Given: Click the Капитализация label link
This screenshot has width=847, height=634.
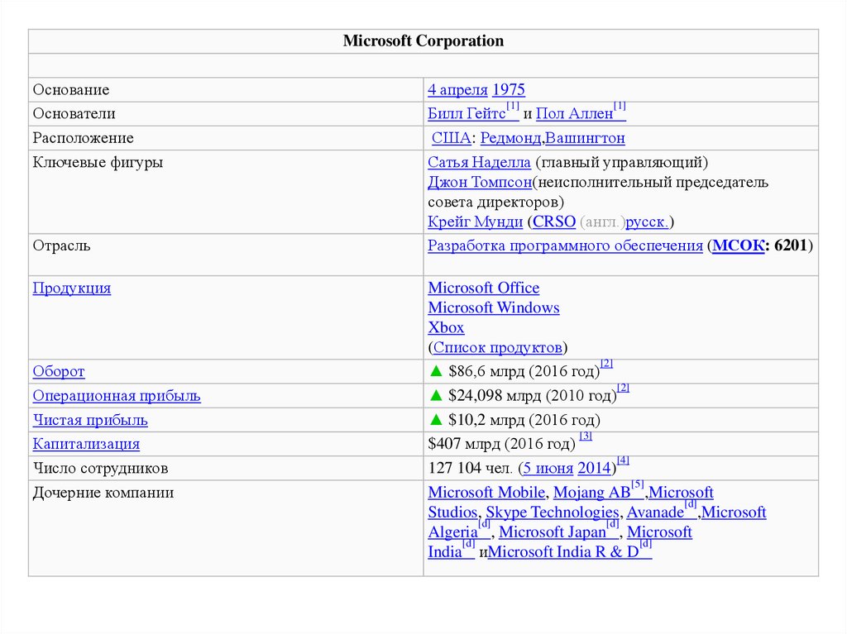Looking at the screenshot, I should 86,444.
